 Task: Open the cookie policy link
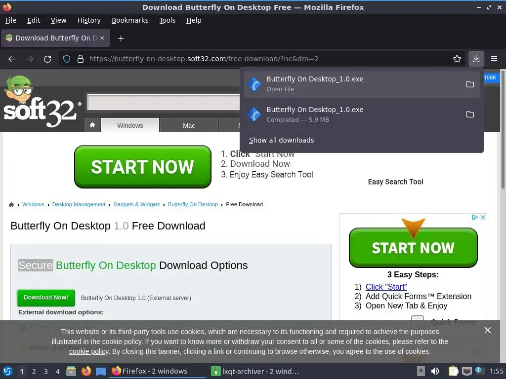(x=89, y=351)
